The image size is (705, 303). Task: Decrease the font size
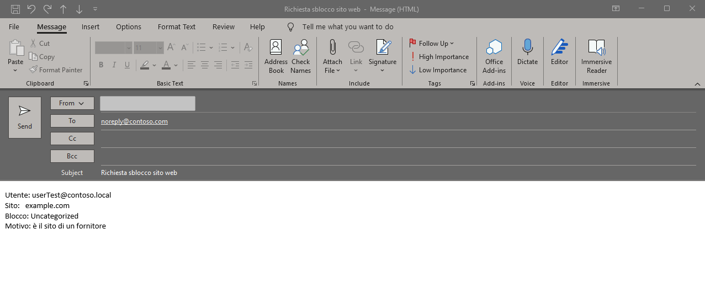tap(184, 47)
